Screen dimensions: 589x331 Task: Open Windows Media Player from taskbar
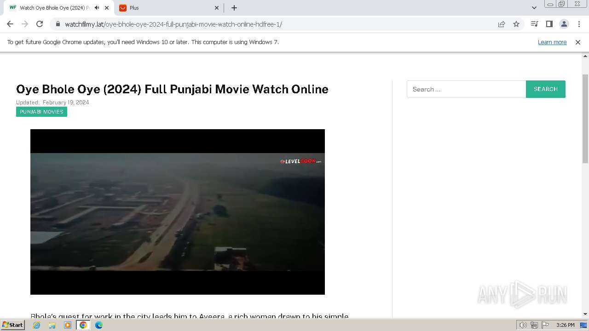click(x=68, y=325)
